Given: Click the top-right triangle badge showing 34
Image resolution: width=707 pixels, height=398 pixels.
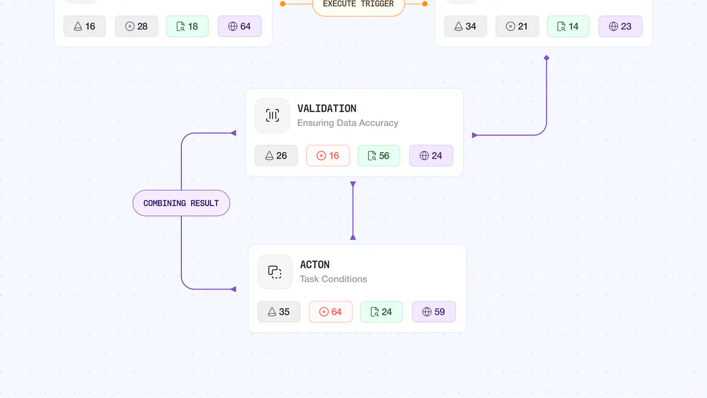Looking at the screenshot, I should pyautogui.click(x=466, y=26).
